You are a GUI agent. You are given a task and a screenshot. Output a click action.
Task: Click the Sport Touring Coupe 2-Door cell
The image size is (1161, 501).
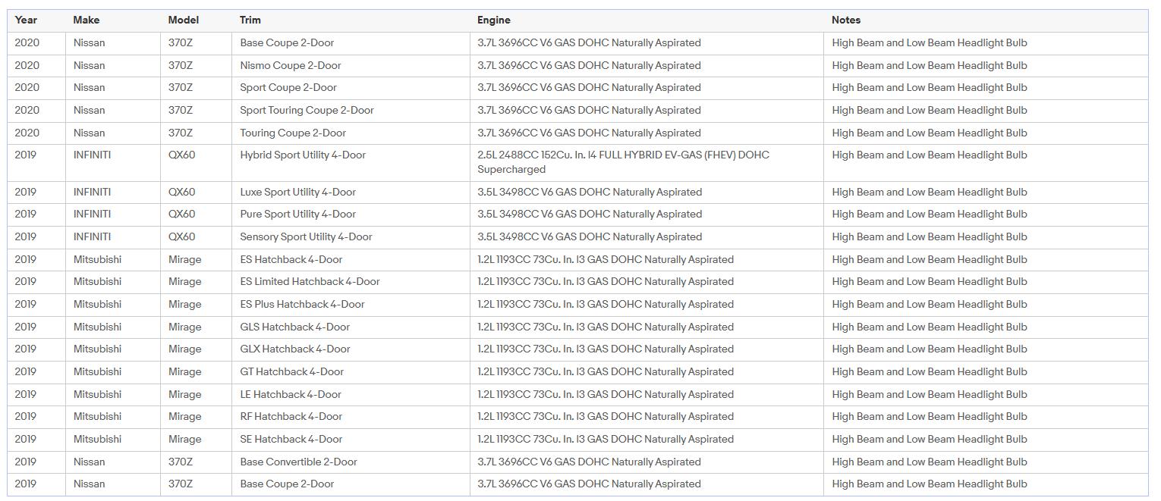[x=307, y=110]
